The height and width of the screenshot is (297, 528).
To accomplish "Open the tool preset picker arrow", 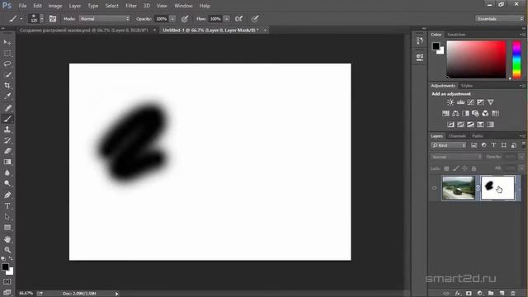I will click(21, 19).
